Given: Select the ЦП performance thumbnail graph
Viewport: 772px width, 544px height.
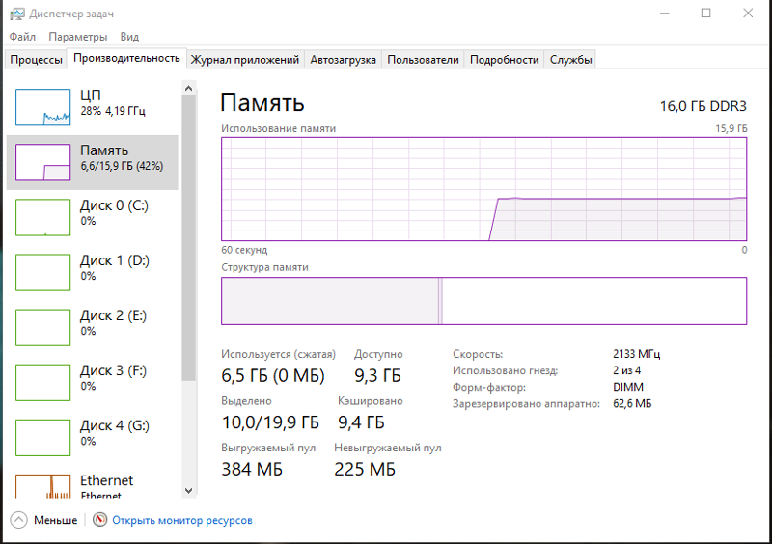Looking at the screenshot, I should coord(42,107).
